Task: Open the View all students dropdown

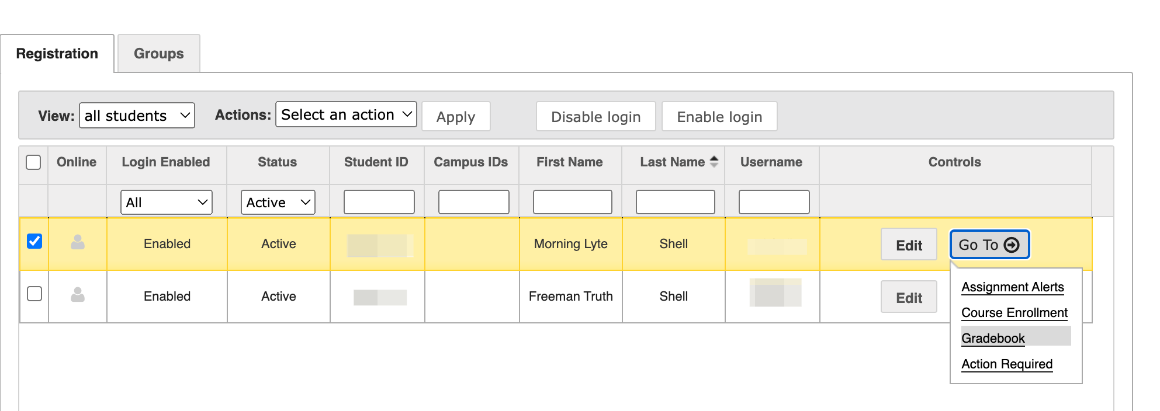Action: pyautogui.click(x=137, y=116)
